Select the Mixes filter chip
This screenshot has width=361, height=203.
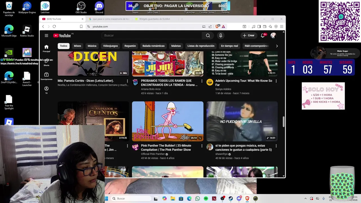(77, 46)
